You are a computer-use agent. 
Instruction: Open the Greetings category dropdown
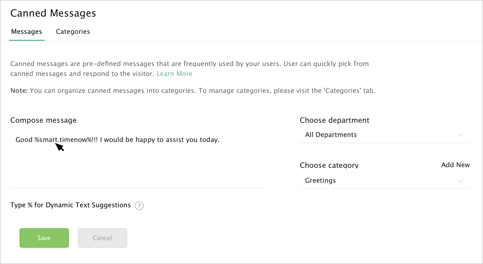click(x=384, y=181)
